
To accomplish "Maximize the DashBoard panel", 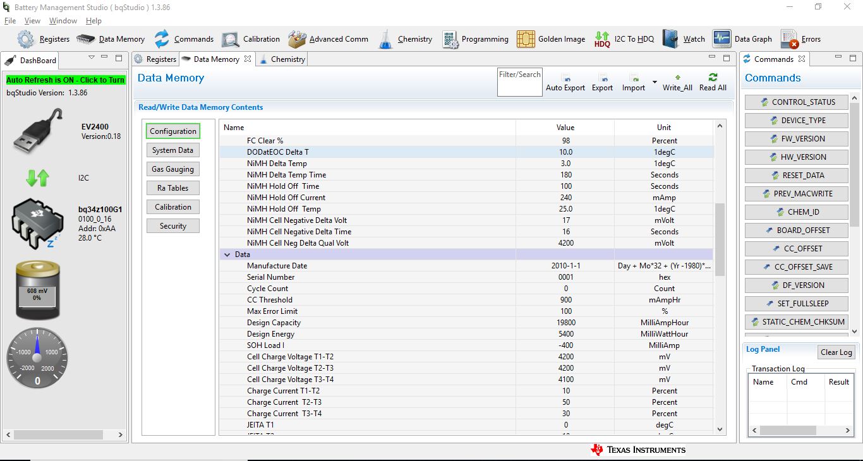I will (x=119, y=58).
